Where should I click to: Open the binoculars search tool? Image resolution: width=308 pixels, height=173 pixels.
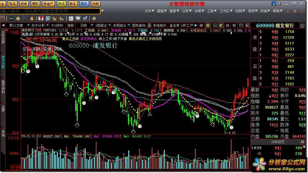coord(25,19)
